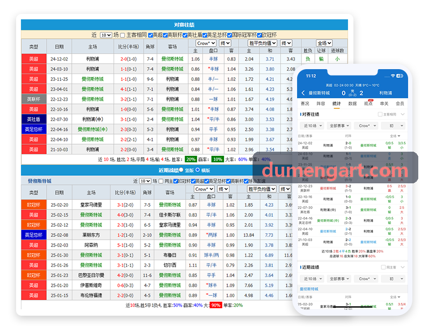429x335 pixels.
Task: Switch to the 阵容 tab on phone
Action: (321, 103)
